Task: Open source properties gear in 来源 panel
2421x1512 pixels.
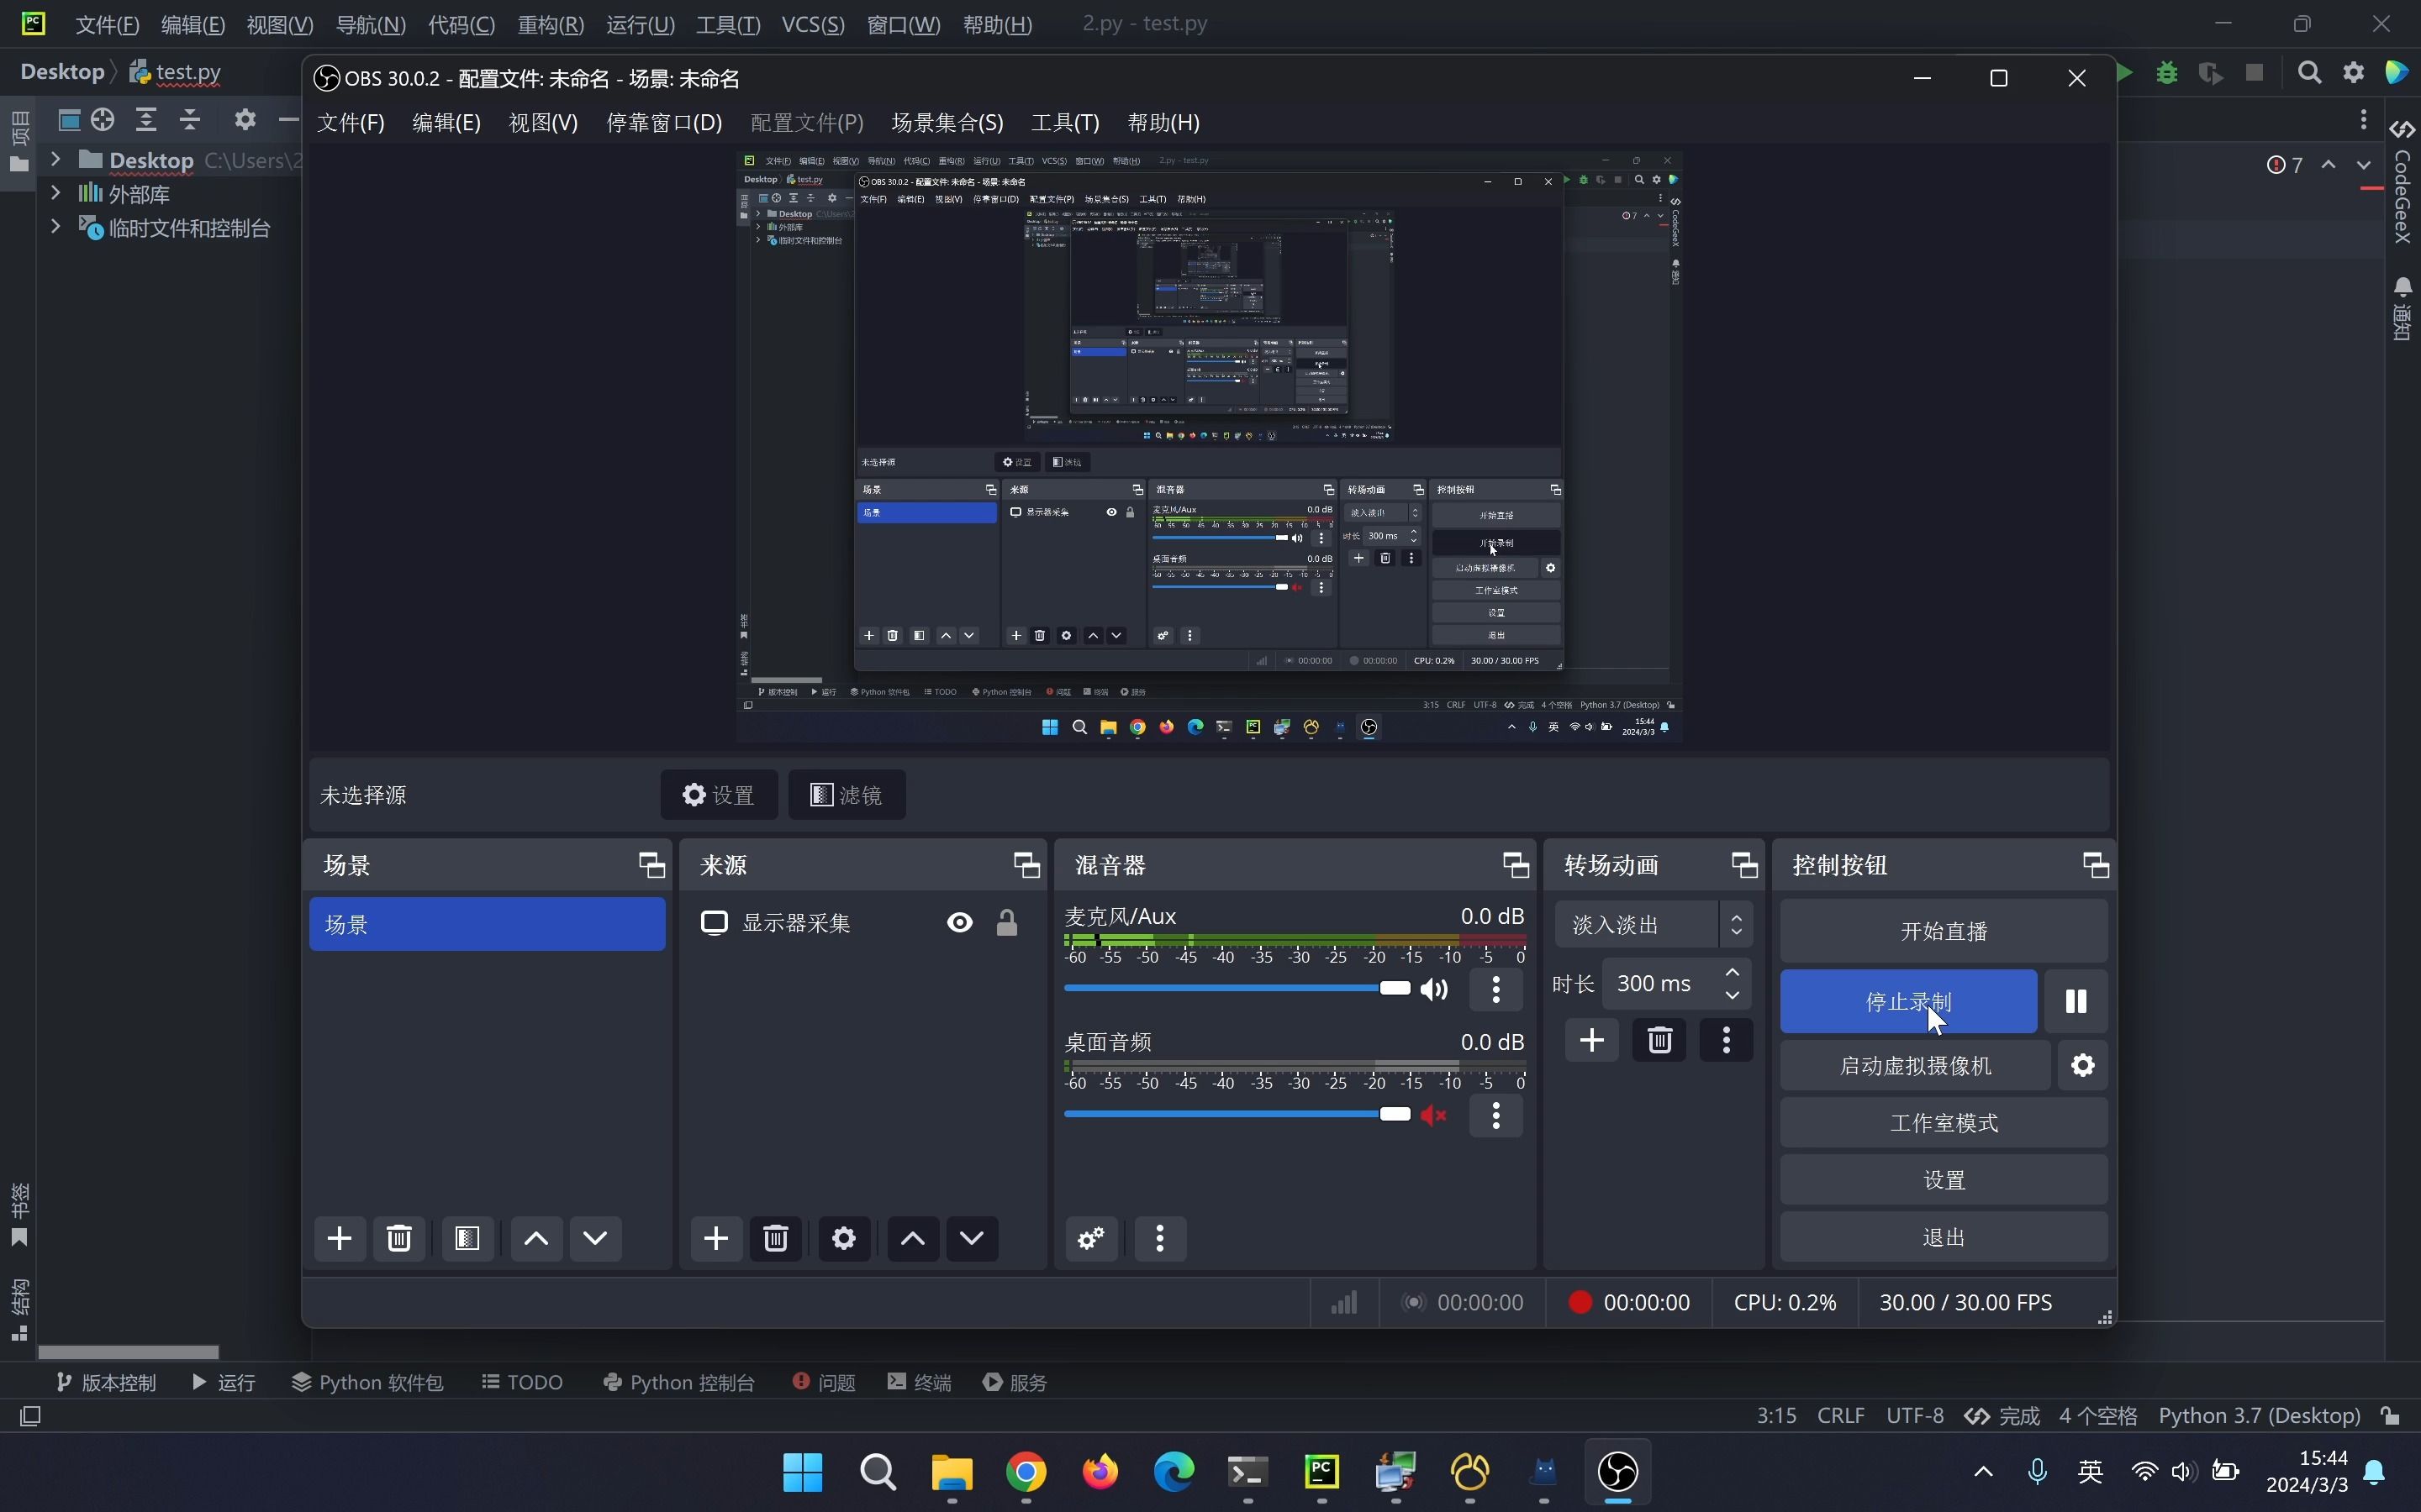Action: [843, 1238]
